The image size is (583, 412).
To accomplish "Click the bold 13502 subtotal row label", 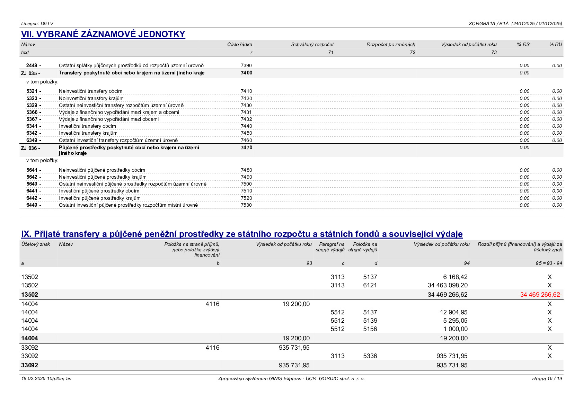I will (x=29, y=295).
